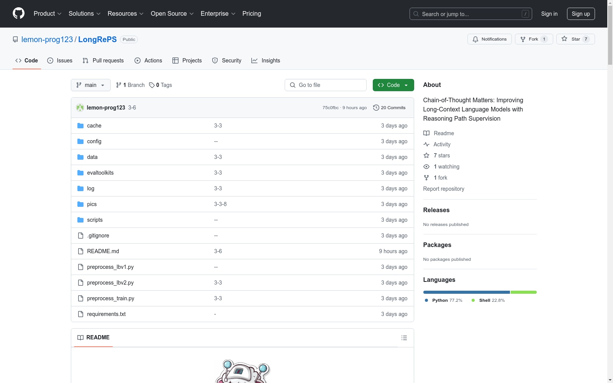This screenshot has width=613, height=383.
Task: Click the README book icon in About
Action: tap(426, 133)
